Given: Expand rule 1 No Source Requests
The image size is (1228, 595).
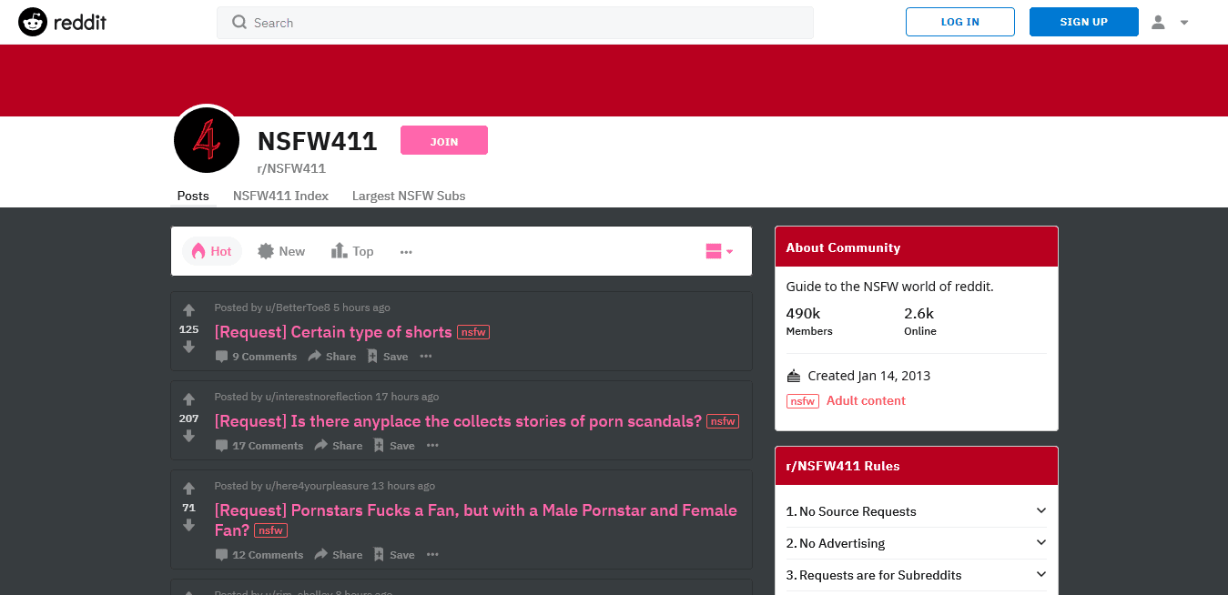Looking at the screenshot, I should pos(917,511).
